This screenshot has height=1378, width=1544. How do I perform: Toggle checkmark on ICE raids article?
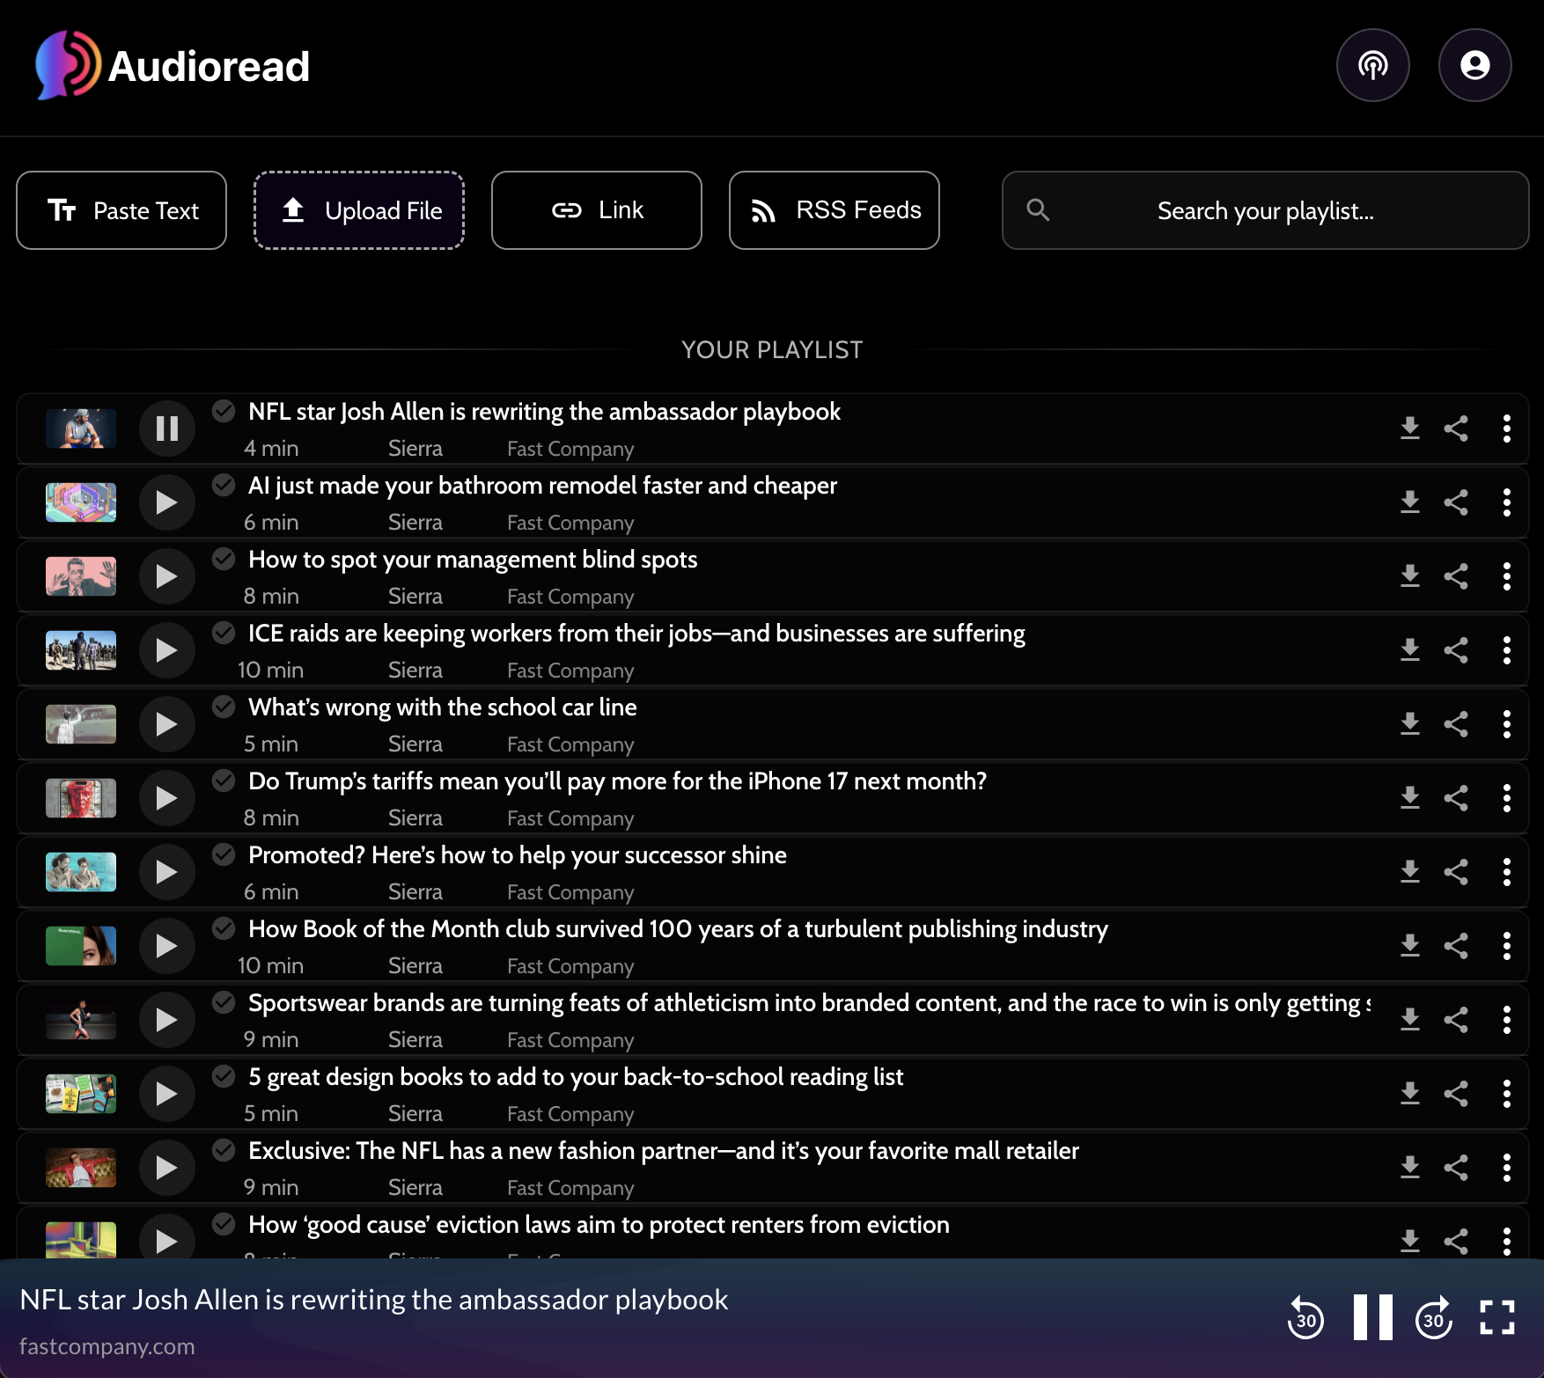point(224,632)
